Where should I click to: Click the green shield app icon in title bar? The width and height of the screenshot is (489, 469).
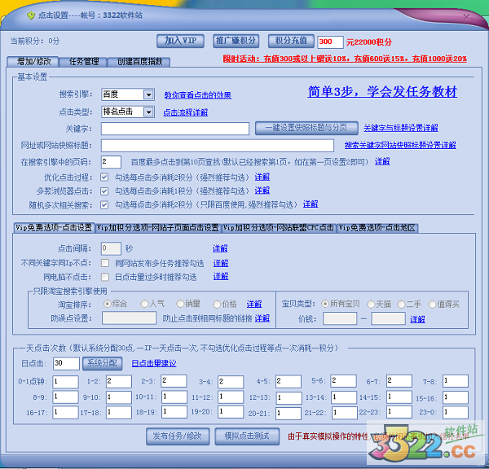[31, 15]
